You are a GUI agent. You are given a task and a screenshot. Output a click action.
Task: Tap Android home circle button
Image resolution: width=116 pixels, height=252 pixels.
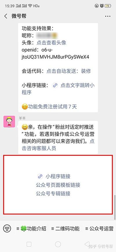click(58, 244)
